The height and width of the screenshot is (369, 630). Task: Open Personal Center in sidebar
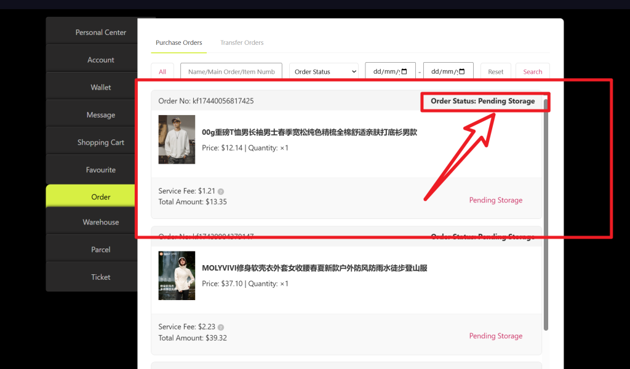pos(100,32)
